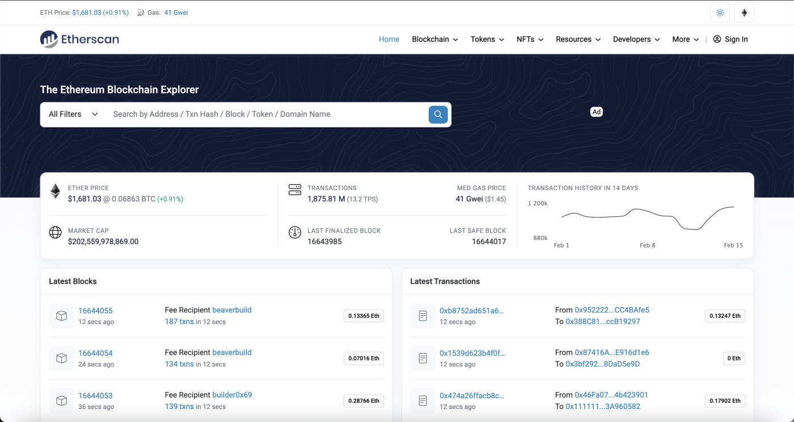Open the All Filters dropdown
This screenshot has width=794, height=422.
tap(73, 114)
